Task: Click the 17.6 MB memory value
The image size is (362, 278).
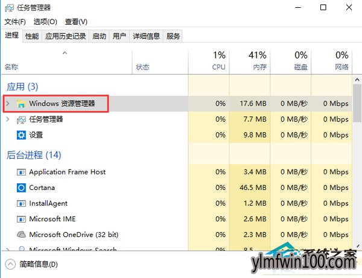Action: pyautogui.click(x=253, y=103)
